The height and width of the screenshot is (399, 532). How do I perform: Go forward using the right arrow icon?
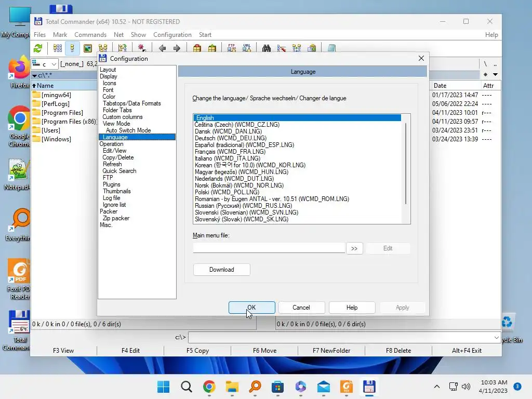pyautogui.click(x=177, y=48)
